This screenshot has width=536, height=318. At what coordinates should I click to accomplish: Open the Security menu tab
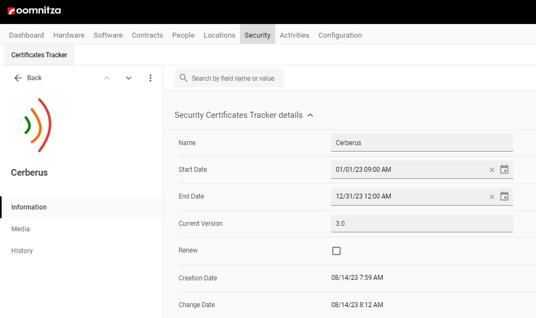pos(257,35)
